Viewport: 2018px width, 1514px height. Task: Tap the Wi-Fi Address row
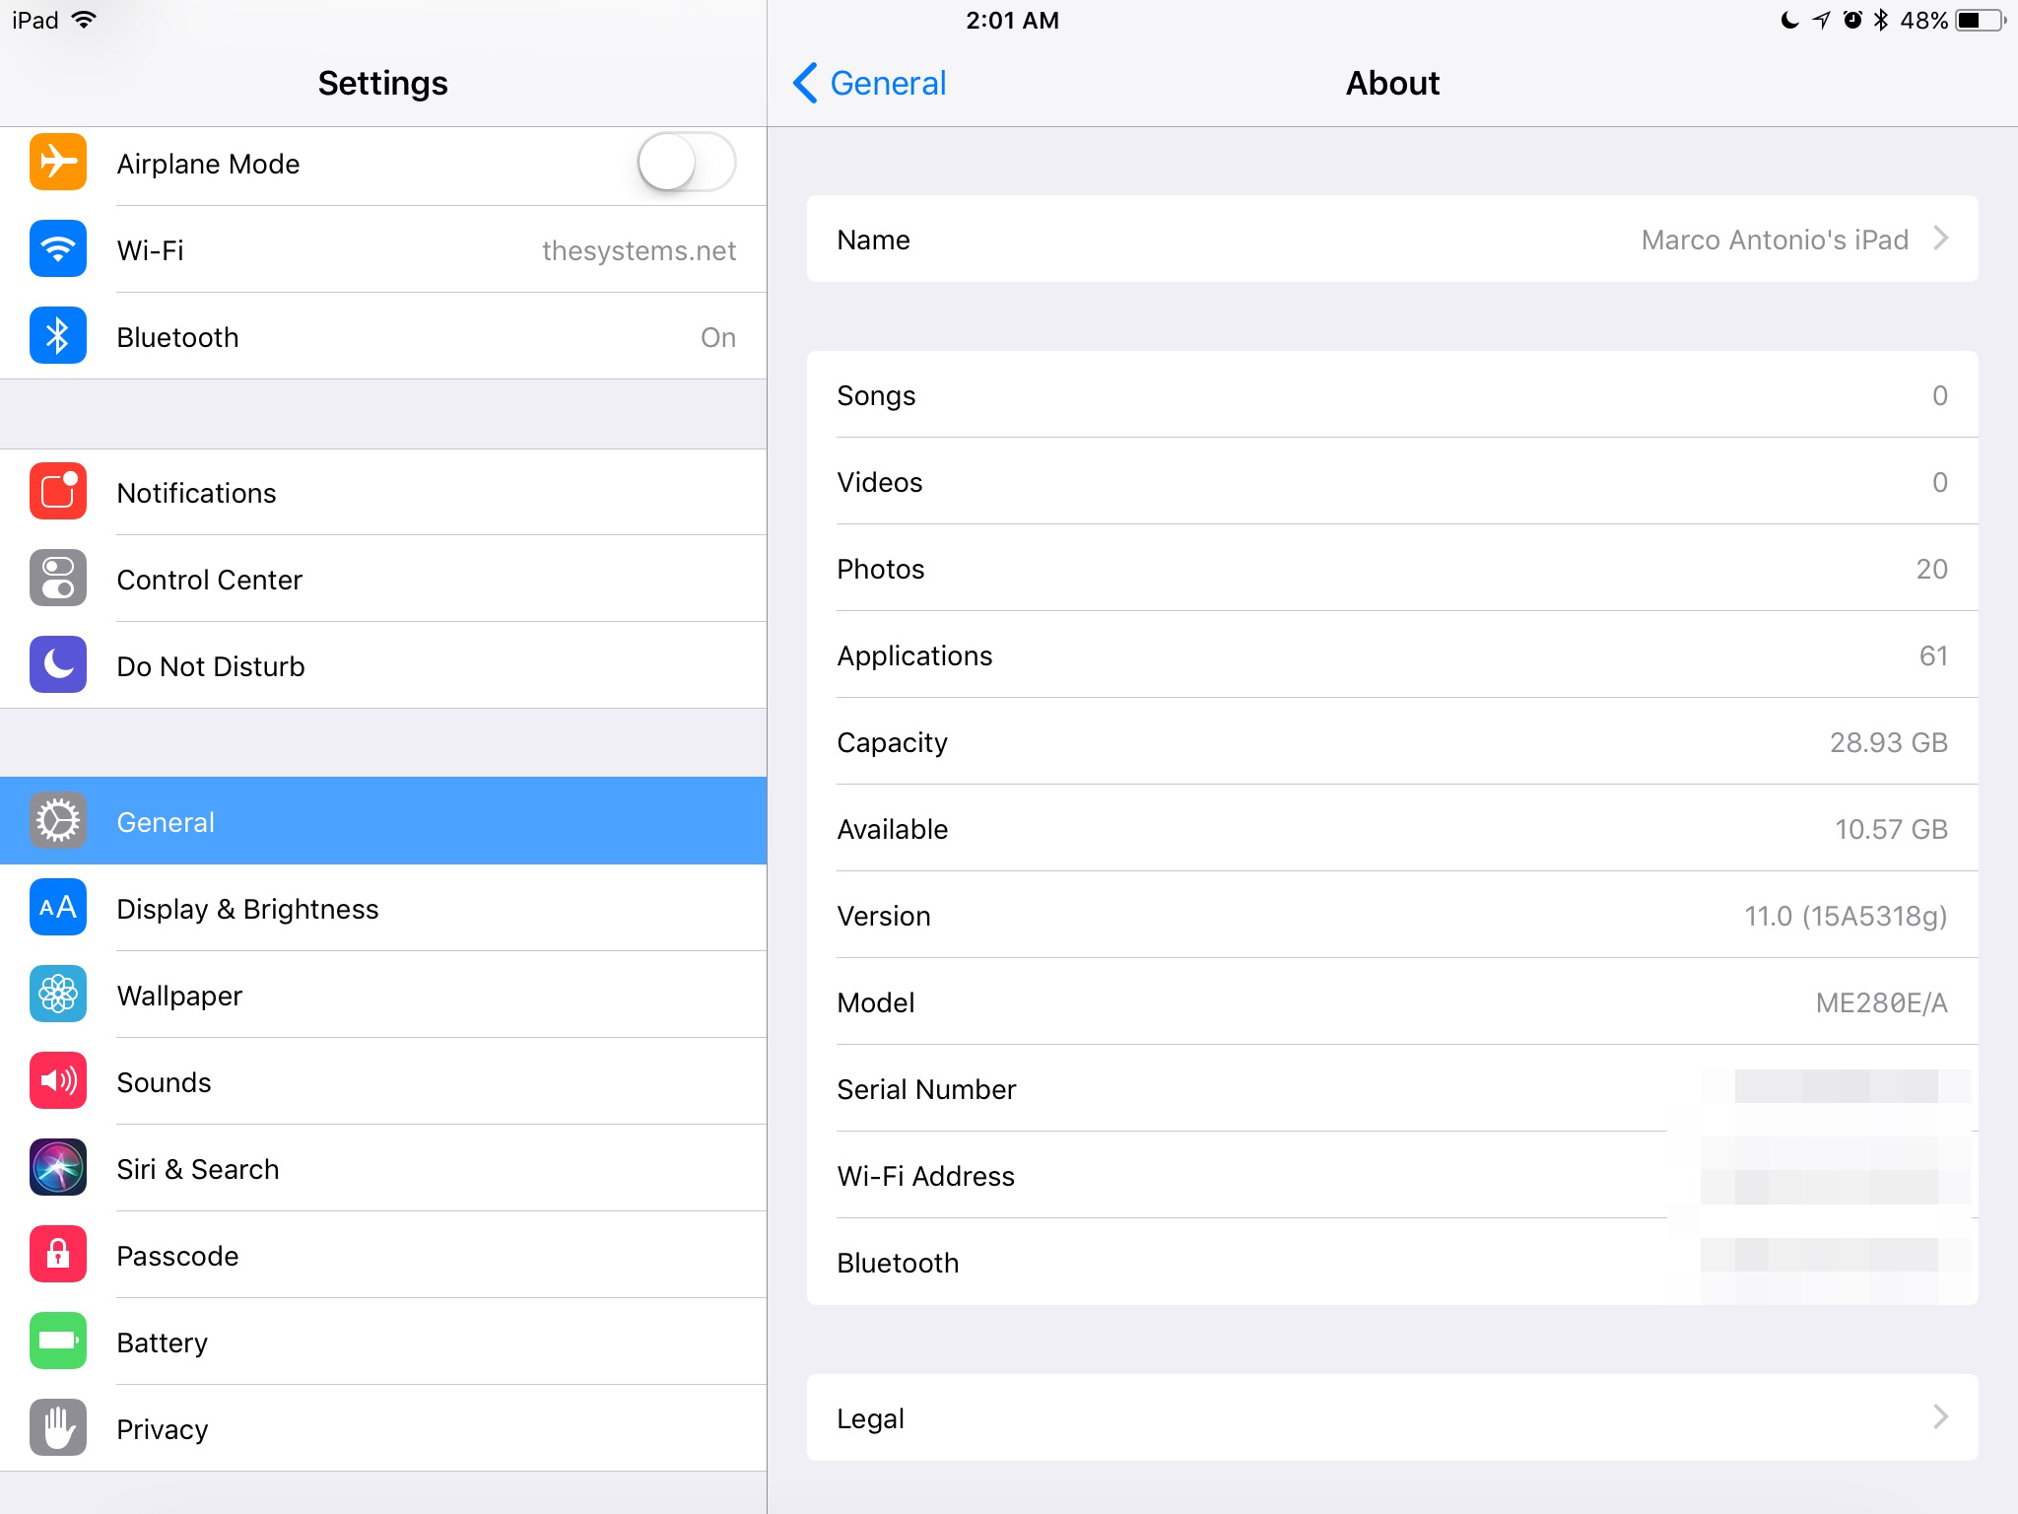[1392, 1176]
